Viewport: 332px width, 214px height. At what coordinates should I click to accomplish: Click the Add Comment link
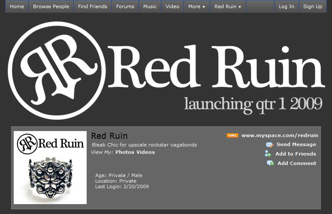[x=297, y=163]
